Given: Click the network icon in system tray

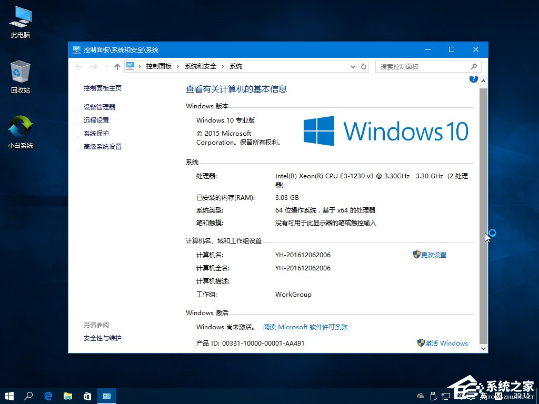Looking at the screenshot, I should click(x=446, y=396).
